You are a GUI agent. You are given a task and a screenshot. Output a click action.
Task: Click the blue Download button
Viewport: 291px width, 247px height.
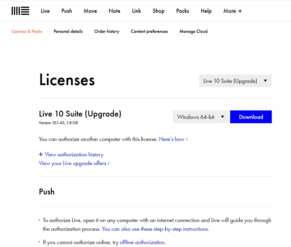251,117
